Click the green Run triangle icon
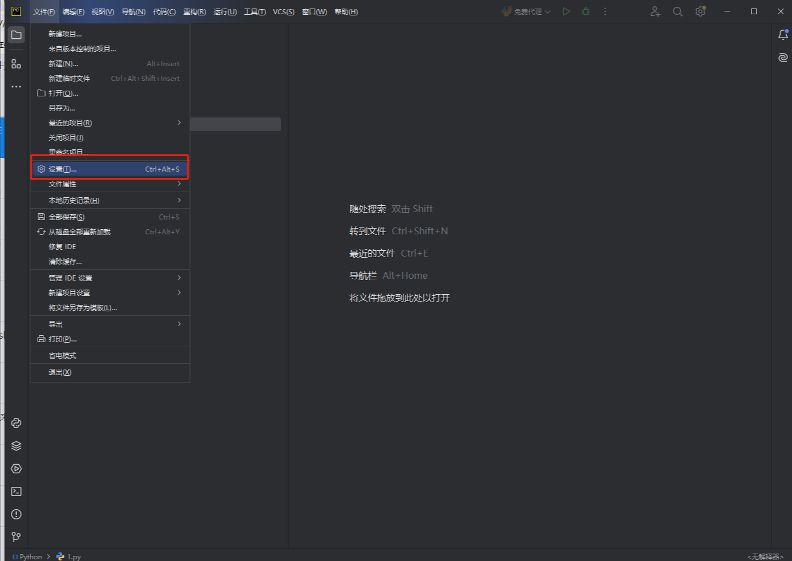The image size is (792, 561). (x=566, y=11)
